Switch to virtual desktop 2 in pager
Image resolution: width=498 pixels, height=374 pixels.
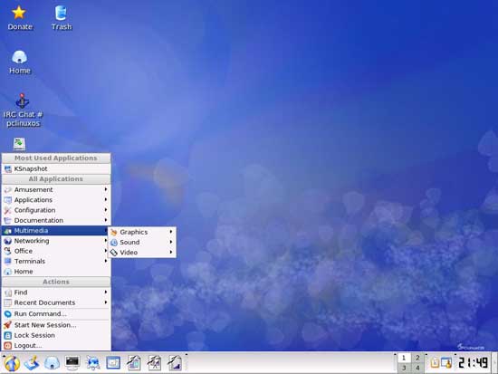417,358
